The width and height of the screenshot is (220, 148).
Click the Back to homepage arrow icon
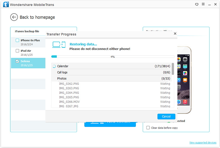[14, 17]
